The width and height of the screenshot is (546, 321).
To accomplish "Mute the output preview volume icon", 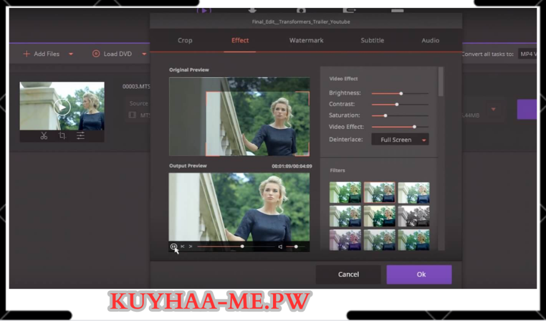I will [280, 246].
